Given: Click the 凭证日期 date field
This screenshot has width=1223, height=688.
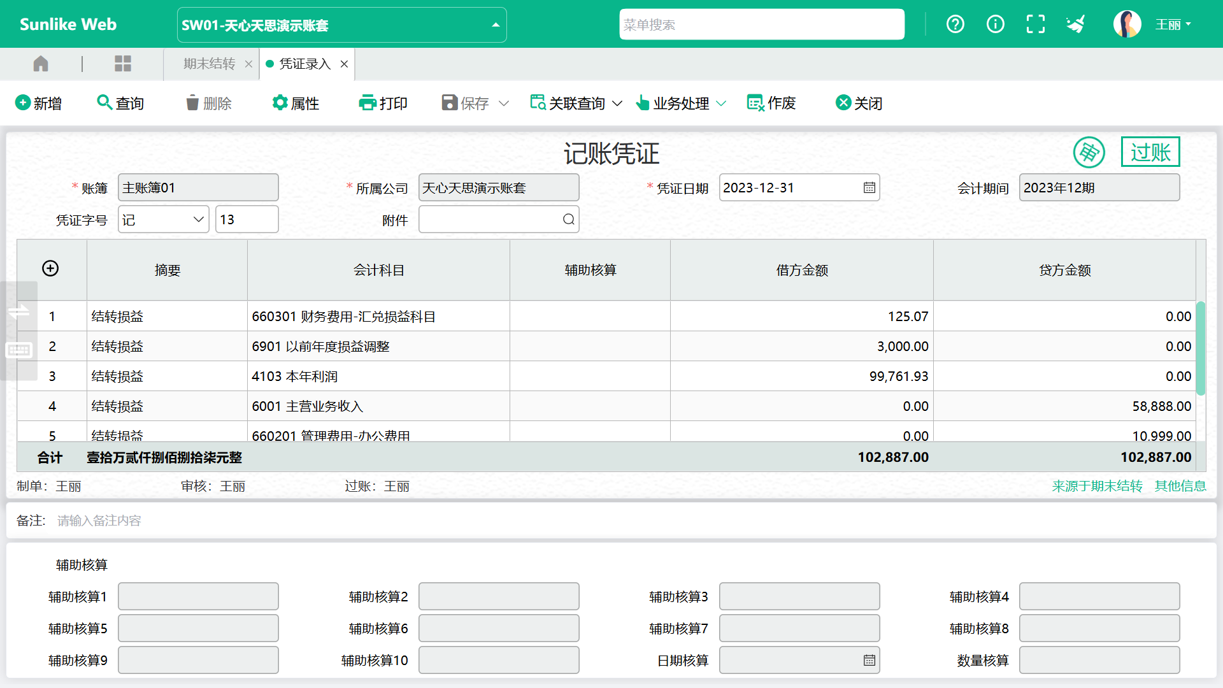Looking at the screenshot, I should pyautogui.click(x=799, y=188).
